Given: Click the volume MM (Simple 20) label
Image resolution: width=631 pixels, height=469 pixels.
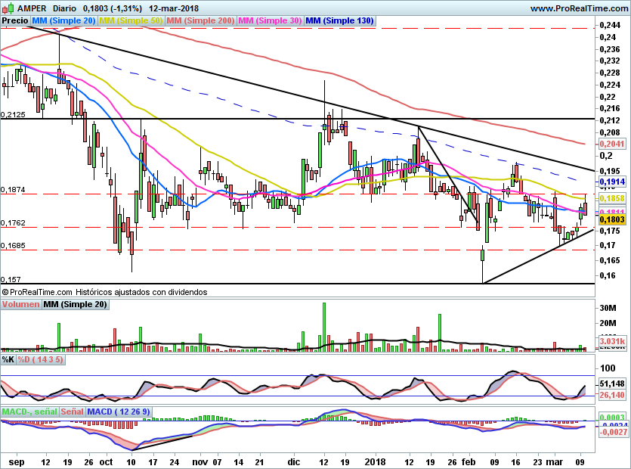Looking at the screenshot, I should point(76,304).
